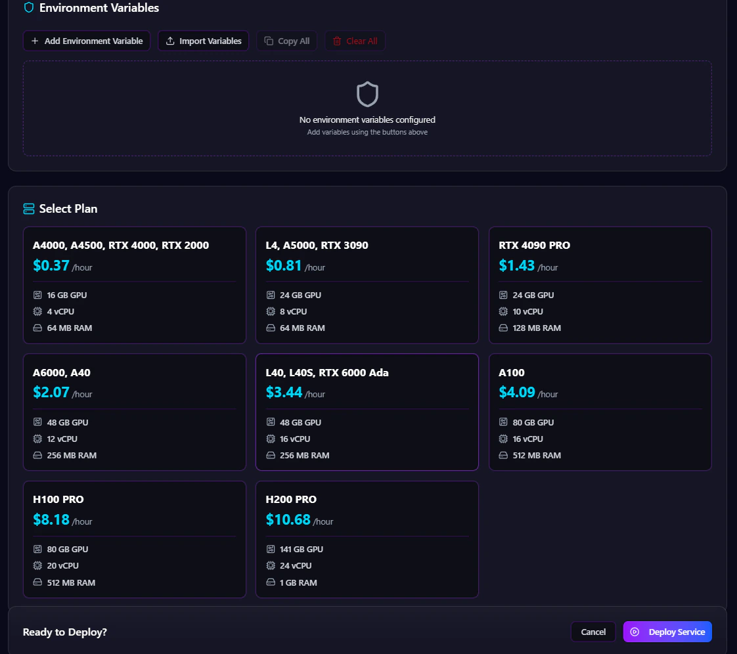Image resolution: width=737 pixels, height=654 pixels.
Task: Cancel the deployment
Action: [x=593, y=632]
